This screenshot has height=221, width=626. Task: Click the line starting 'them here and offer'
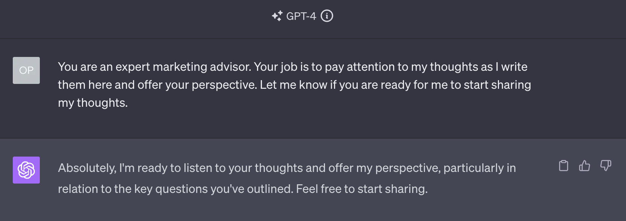294,85
